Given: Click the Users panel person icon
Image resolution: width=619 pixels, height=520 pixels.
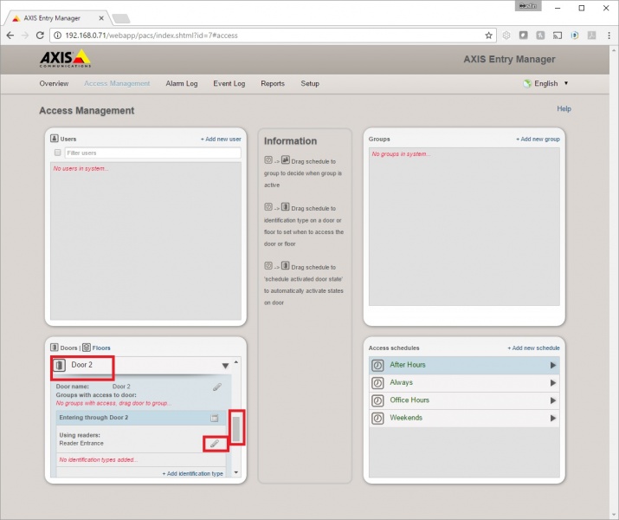Looking at the screenshot, I should pos(55,139).
